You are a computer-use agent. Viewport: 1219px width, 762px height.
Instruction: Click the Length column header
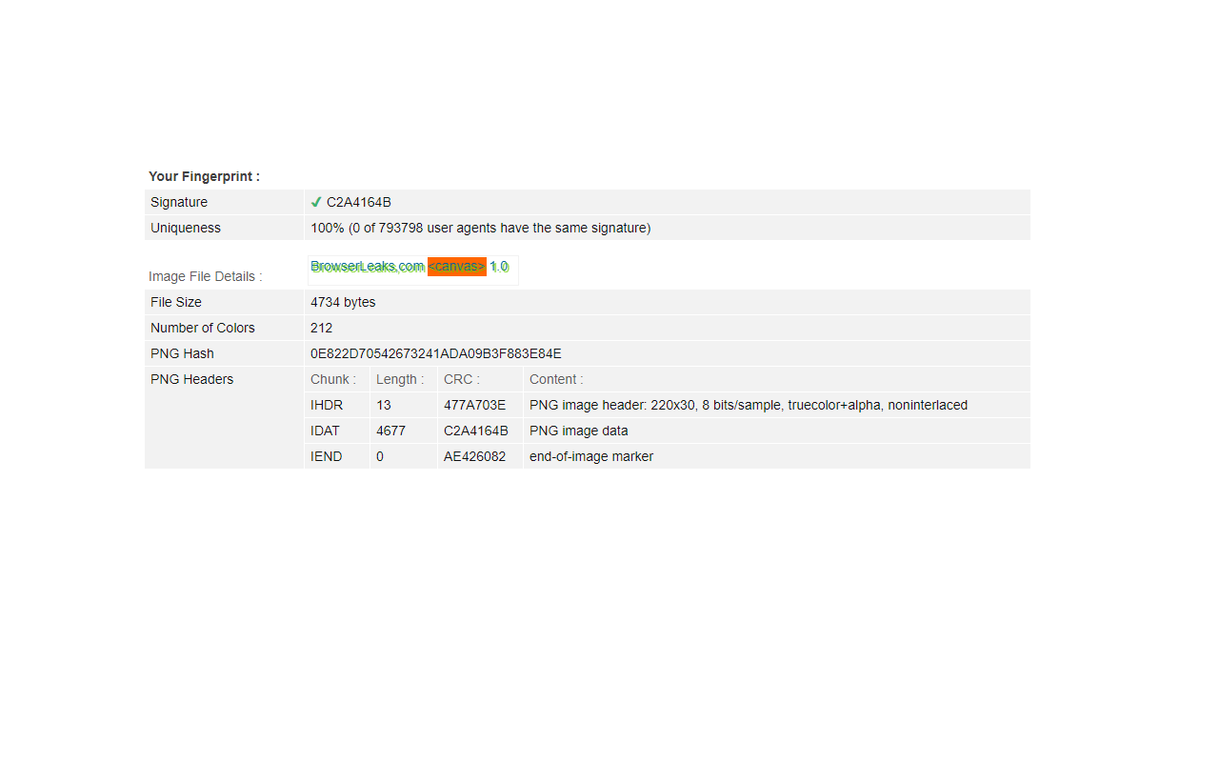click(x=400, y=379)
